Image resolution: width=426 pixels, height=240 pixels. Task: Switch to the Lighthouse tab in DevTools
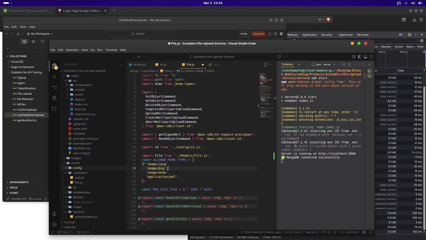[345, 35]
